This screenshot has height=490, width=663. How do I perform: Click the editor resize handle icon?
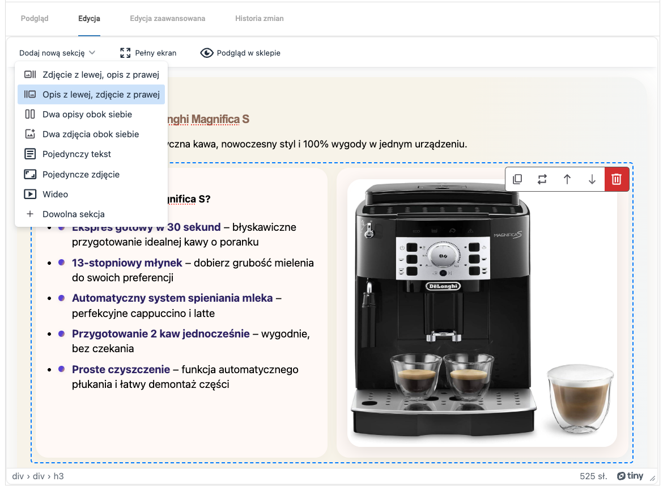coord(653,478)
